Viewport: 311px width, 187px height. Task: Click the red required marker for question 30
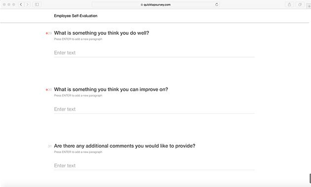[47, 90]
